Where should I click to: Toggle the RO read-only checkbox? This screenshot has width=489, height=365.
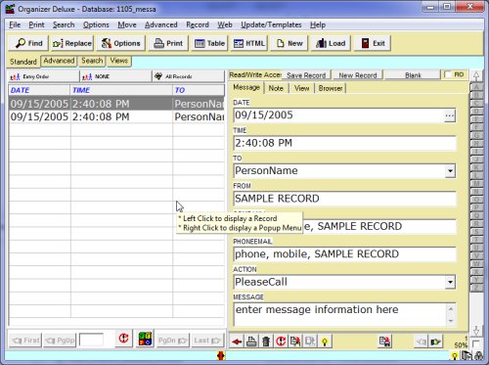(x=448, y=74)
